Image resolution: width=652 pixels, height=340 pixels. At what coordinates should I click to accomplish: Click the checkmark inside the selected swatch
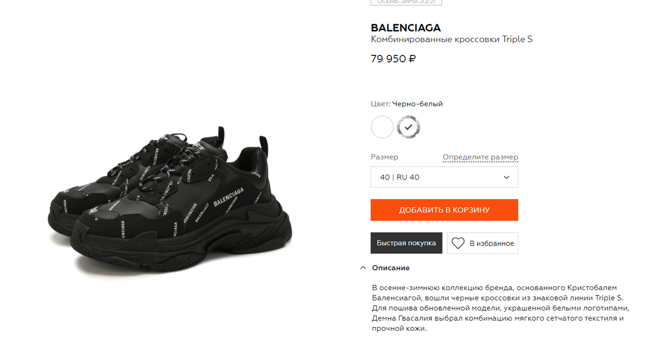point(409,127)
